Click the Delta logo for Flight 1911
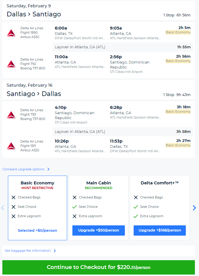The height and width of the screenshot is (276, 199). tap(11, 146)
